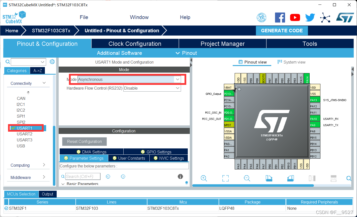This screenshot has height=217, width=357.
Task: Open the File menu
Action: tap(84, 17)
